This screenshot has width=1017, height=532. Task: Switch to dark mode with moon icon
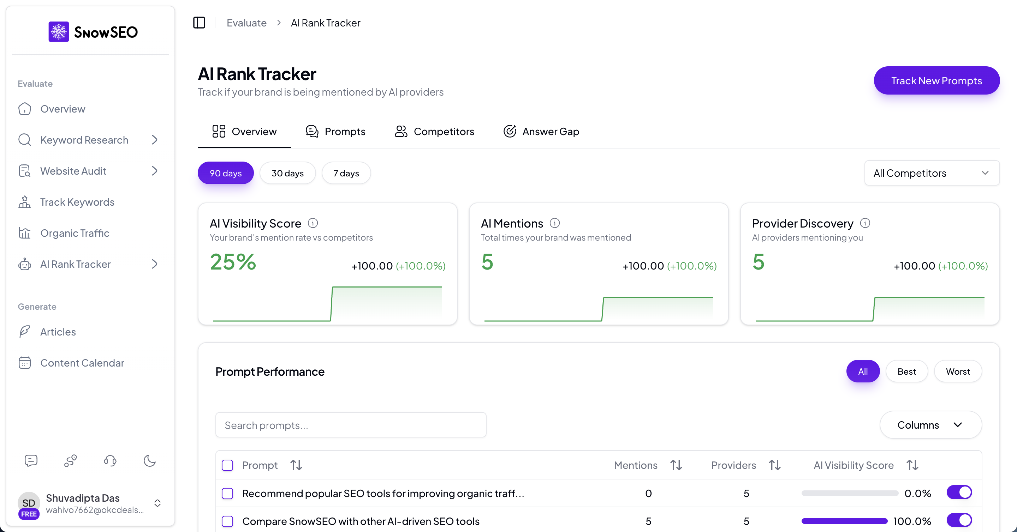coord(150,460)
